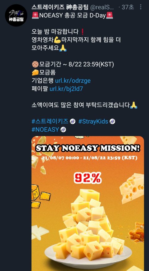Tap the Stray Kids emoji after #NOEASY
Screen dimensions: 149x271
tap(63, 130)
